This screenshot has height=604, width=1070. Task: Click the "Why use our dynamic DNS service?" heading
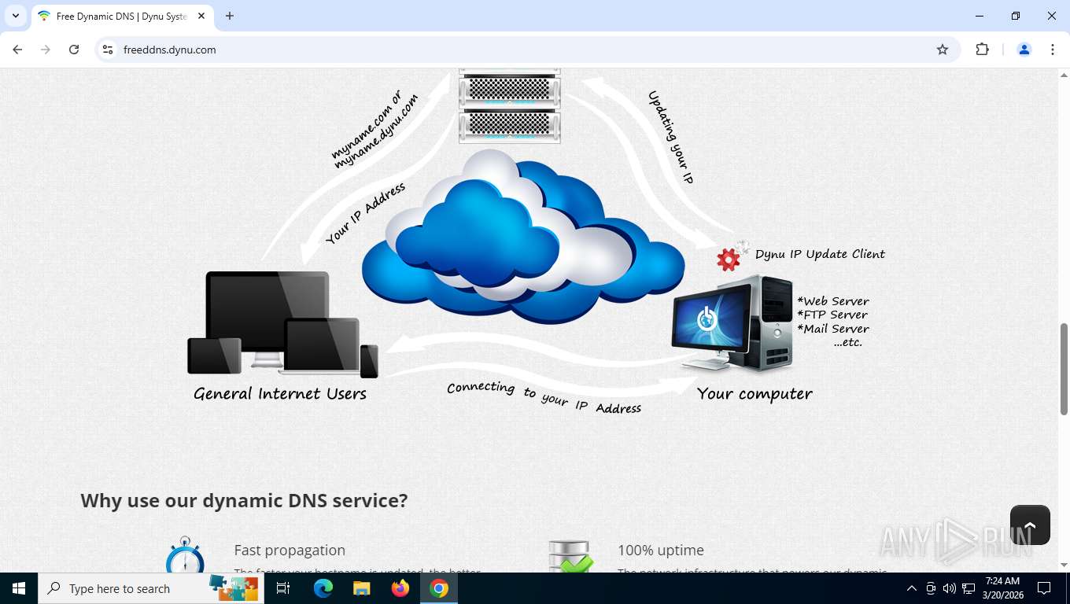(x=244, y=500)
